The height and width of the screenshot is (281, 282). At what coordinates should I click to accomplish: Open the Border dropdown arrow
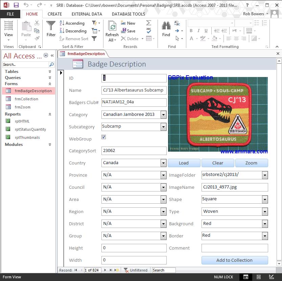pos(265,236)
